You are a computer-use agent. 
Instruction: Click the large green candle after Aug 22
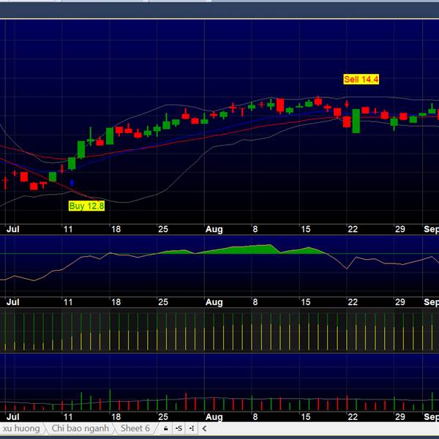(x=356, y=121)
